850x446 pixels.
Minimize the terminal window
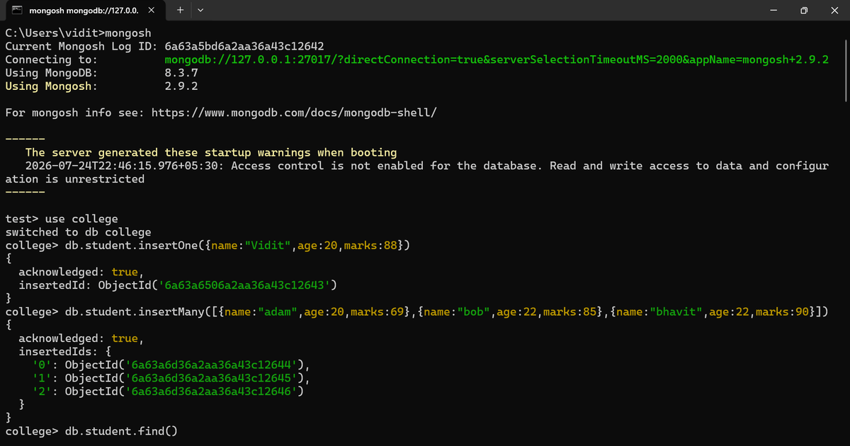(773, 11)
